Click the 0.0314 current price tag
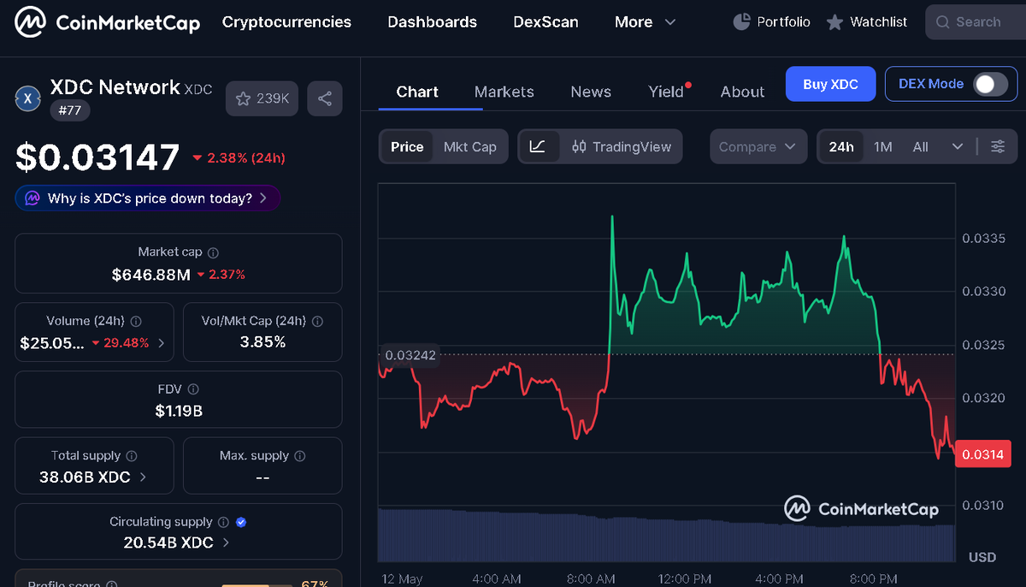1026x587 pixels. pos(983,454)
